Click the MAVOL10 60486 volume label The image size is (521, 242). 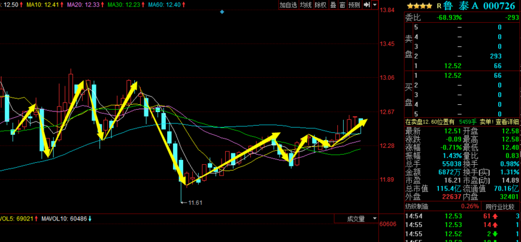tap(66, 219)
